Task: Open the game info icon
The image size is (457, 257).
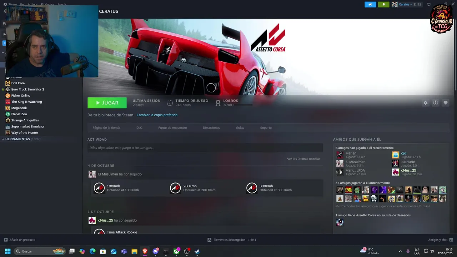Action: coord(435,103)
